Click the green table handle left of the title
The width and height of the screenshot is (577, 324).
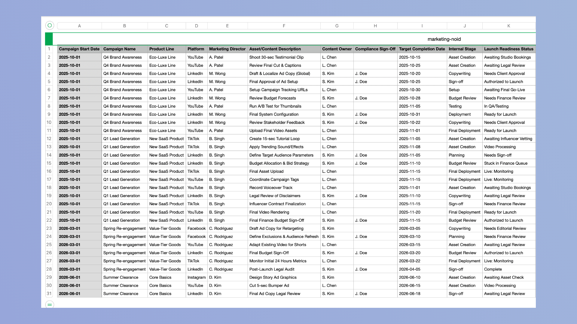point(49,38)
